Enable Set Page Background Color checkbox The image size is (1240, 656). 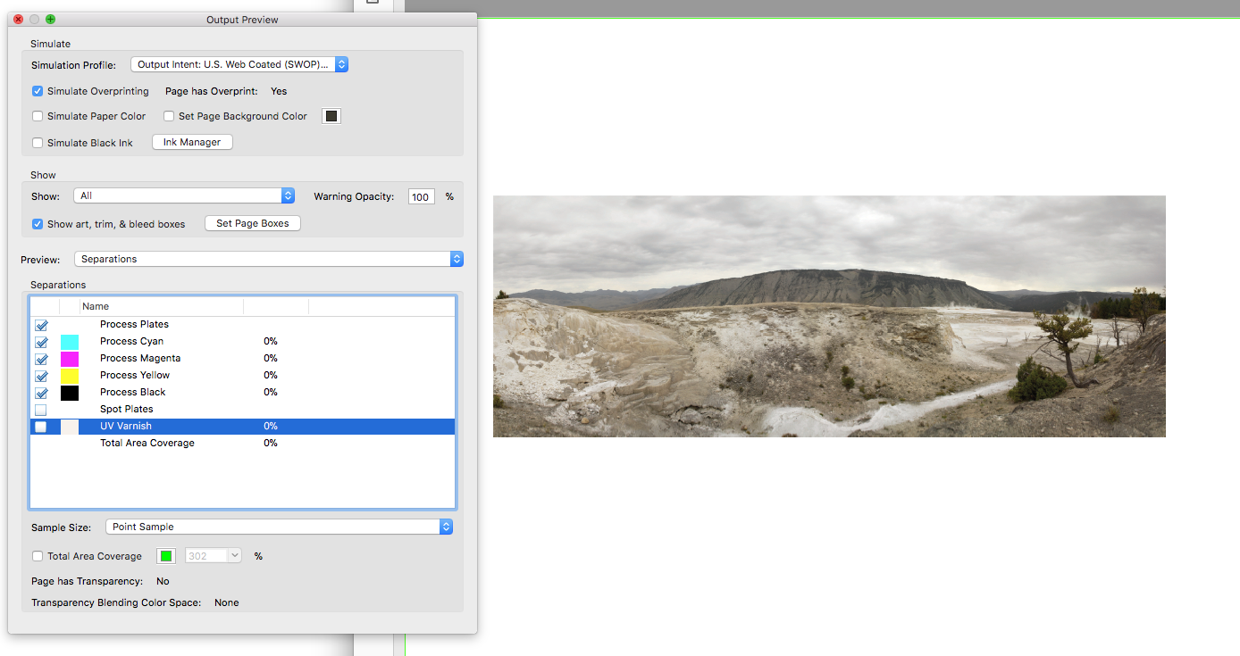pos(169,116)
